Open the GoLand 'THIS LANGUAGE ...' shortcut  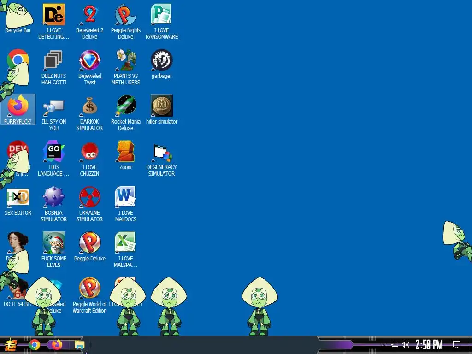53,159
